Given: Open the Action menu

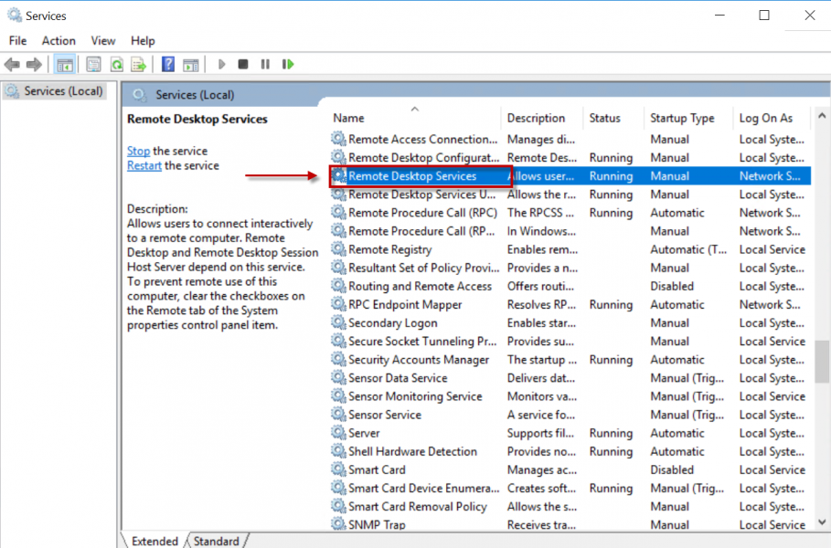Looking at the screenshot, I should 59,40.
